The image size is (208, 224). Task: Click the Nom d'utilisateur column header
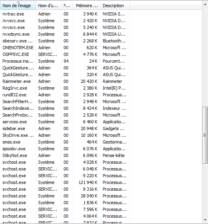click(x=49, y=6)
